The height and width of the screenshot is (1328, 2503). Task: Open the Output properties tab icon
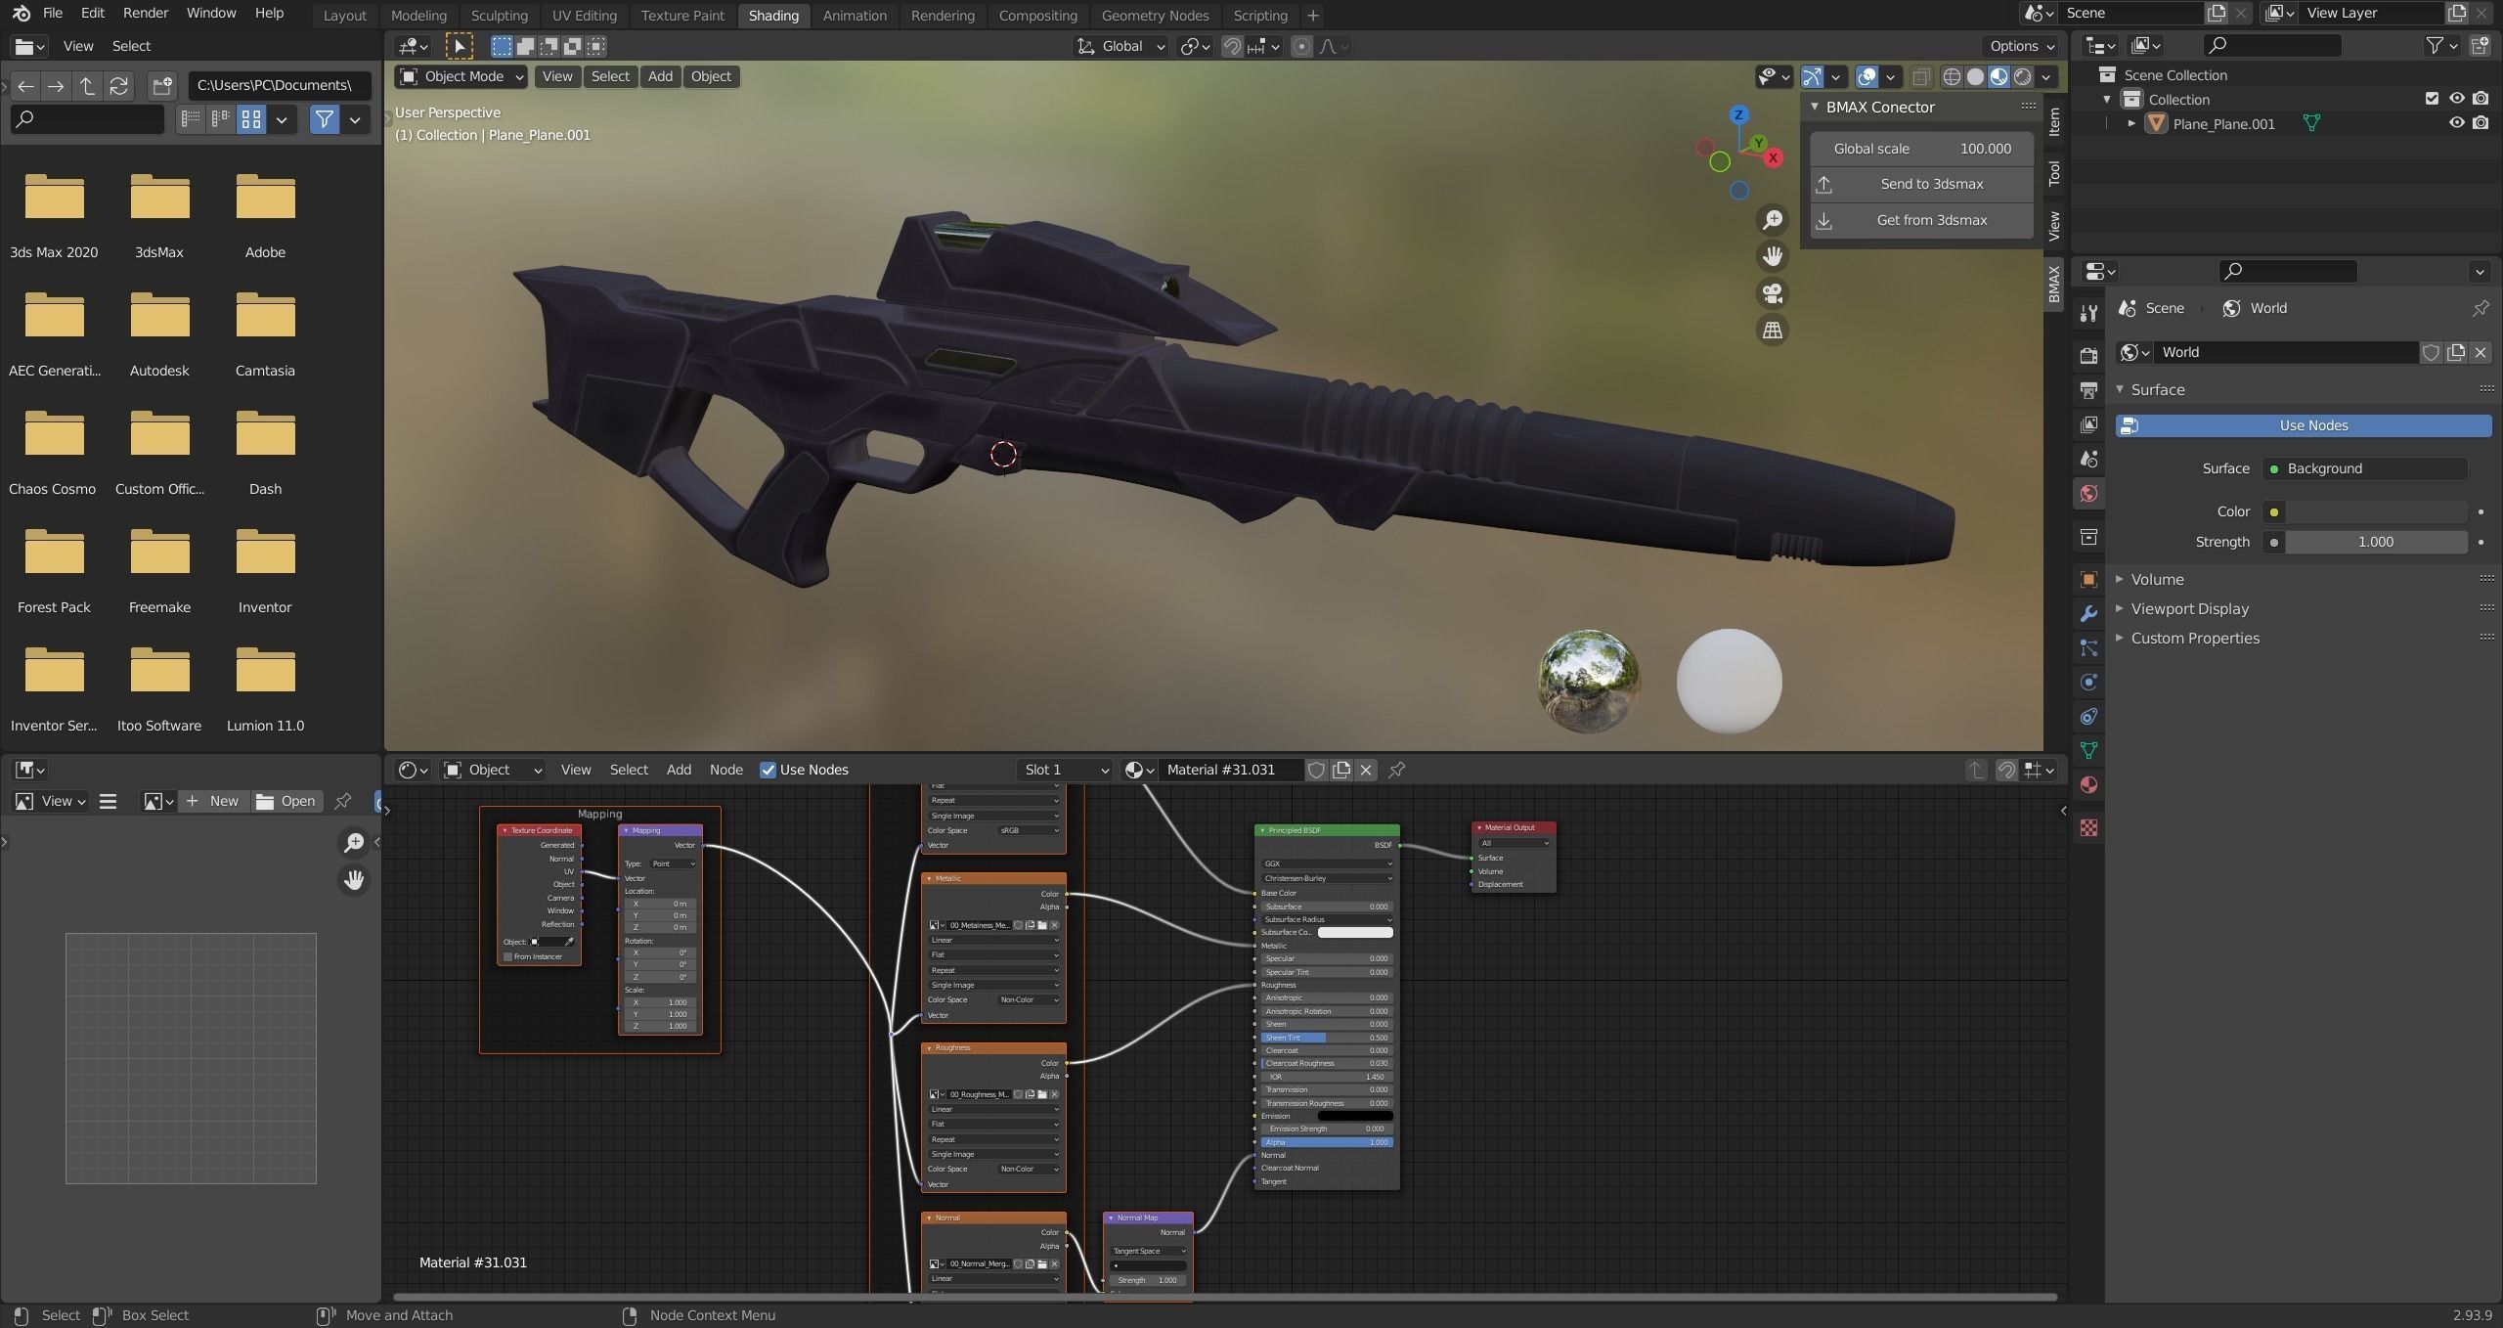tap(2088, 390)
